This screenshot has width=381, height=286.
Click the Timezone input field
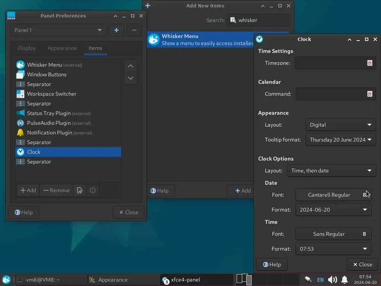335,63
